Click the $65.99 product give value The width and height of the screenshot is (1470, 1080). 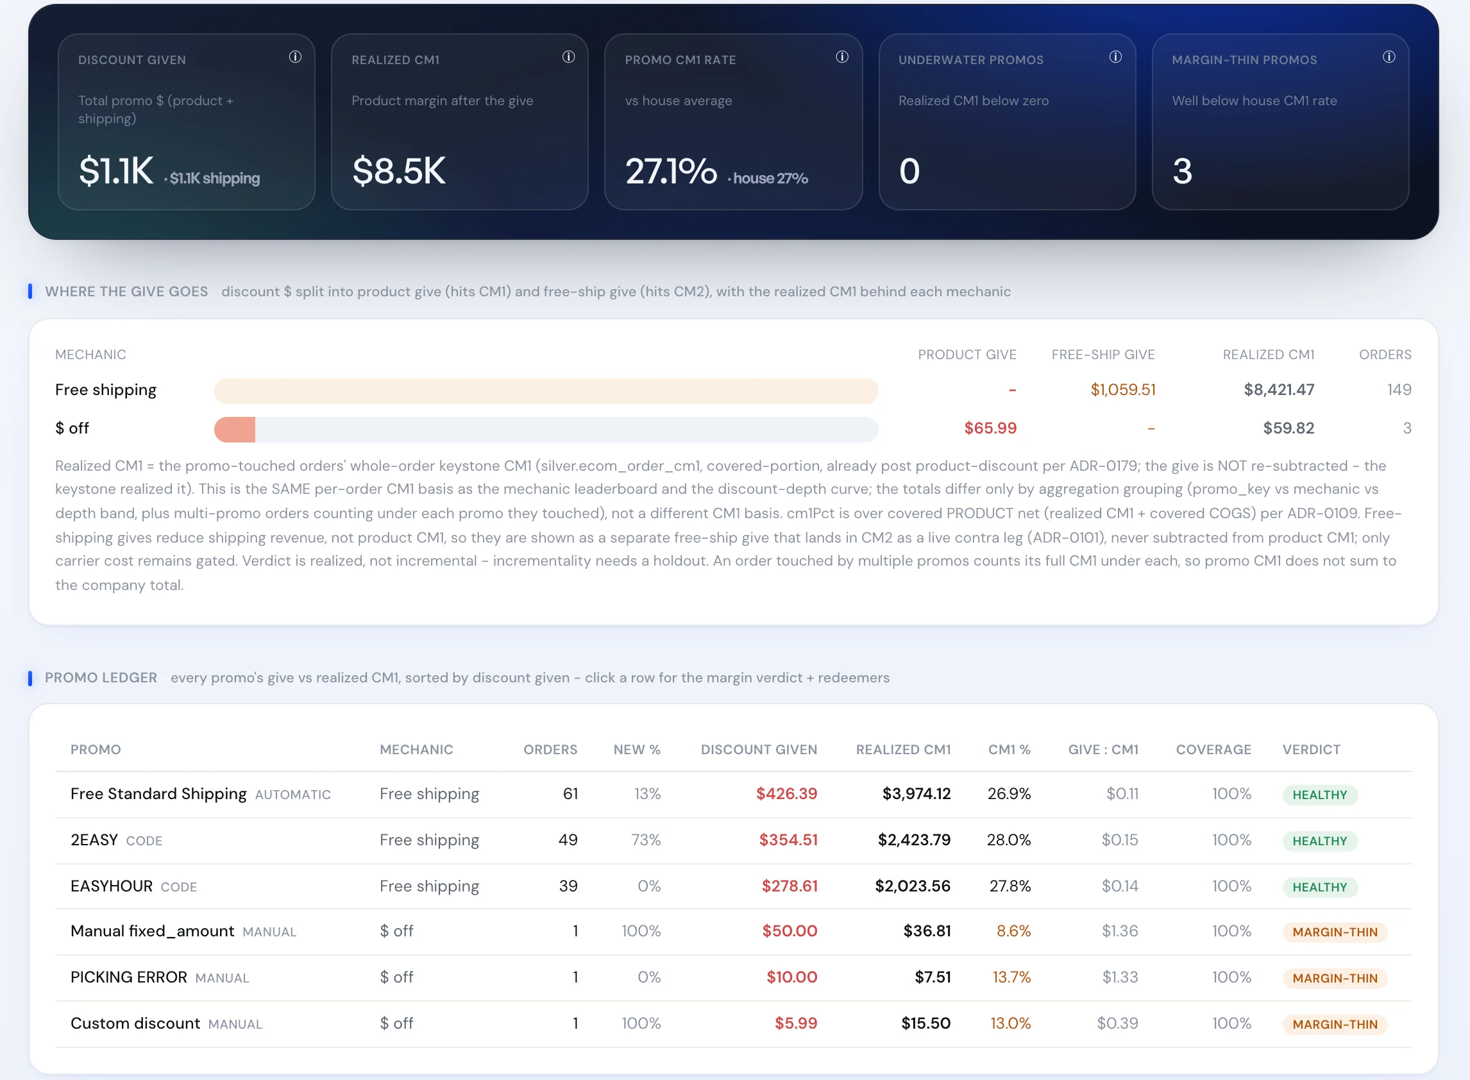pyautogui.click(x=990, y=428)
